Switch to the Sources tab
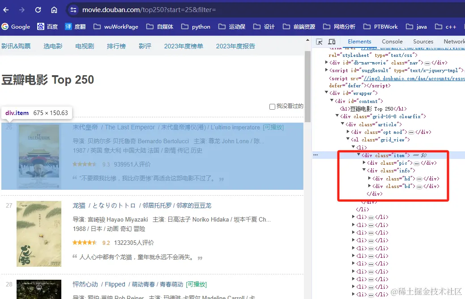465x299 pixels. [423, 42]
